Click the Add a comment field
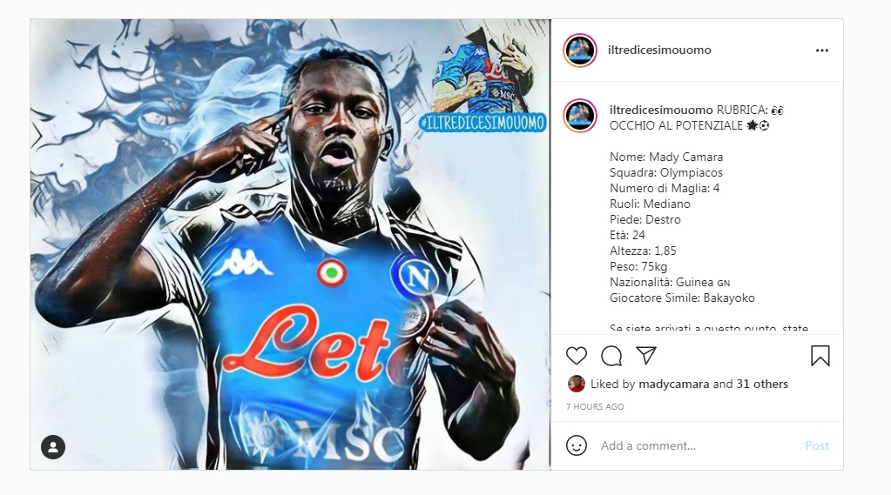 (697, 445)
